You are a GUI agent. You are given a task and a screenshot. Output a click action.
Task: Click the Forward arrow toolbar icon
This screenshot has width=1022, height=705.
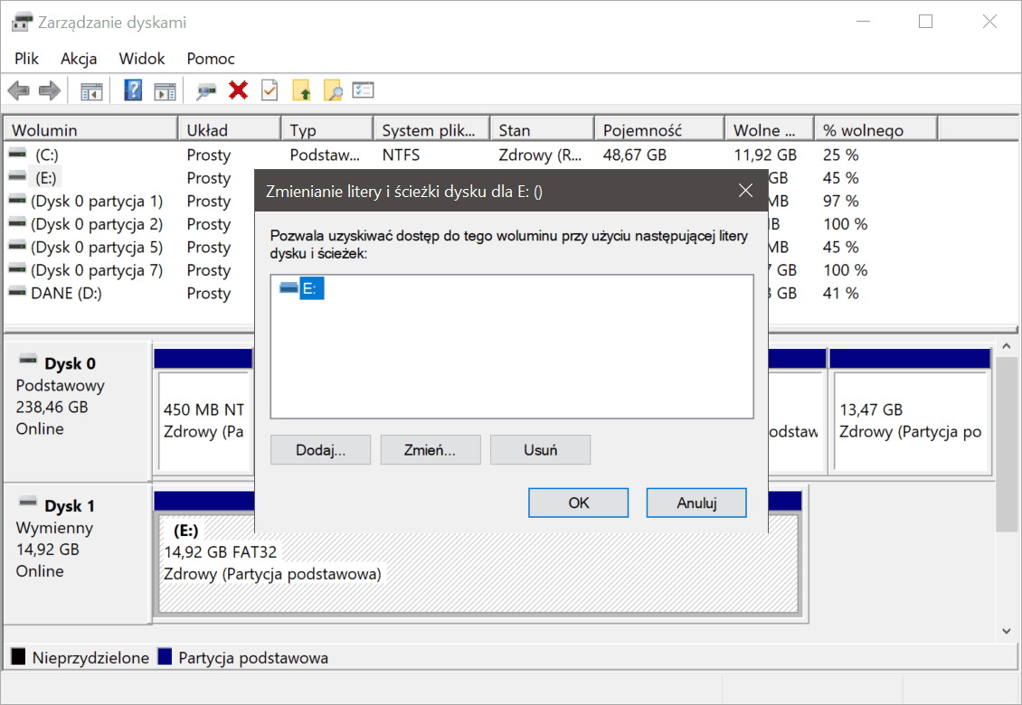click(50, 90)
